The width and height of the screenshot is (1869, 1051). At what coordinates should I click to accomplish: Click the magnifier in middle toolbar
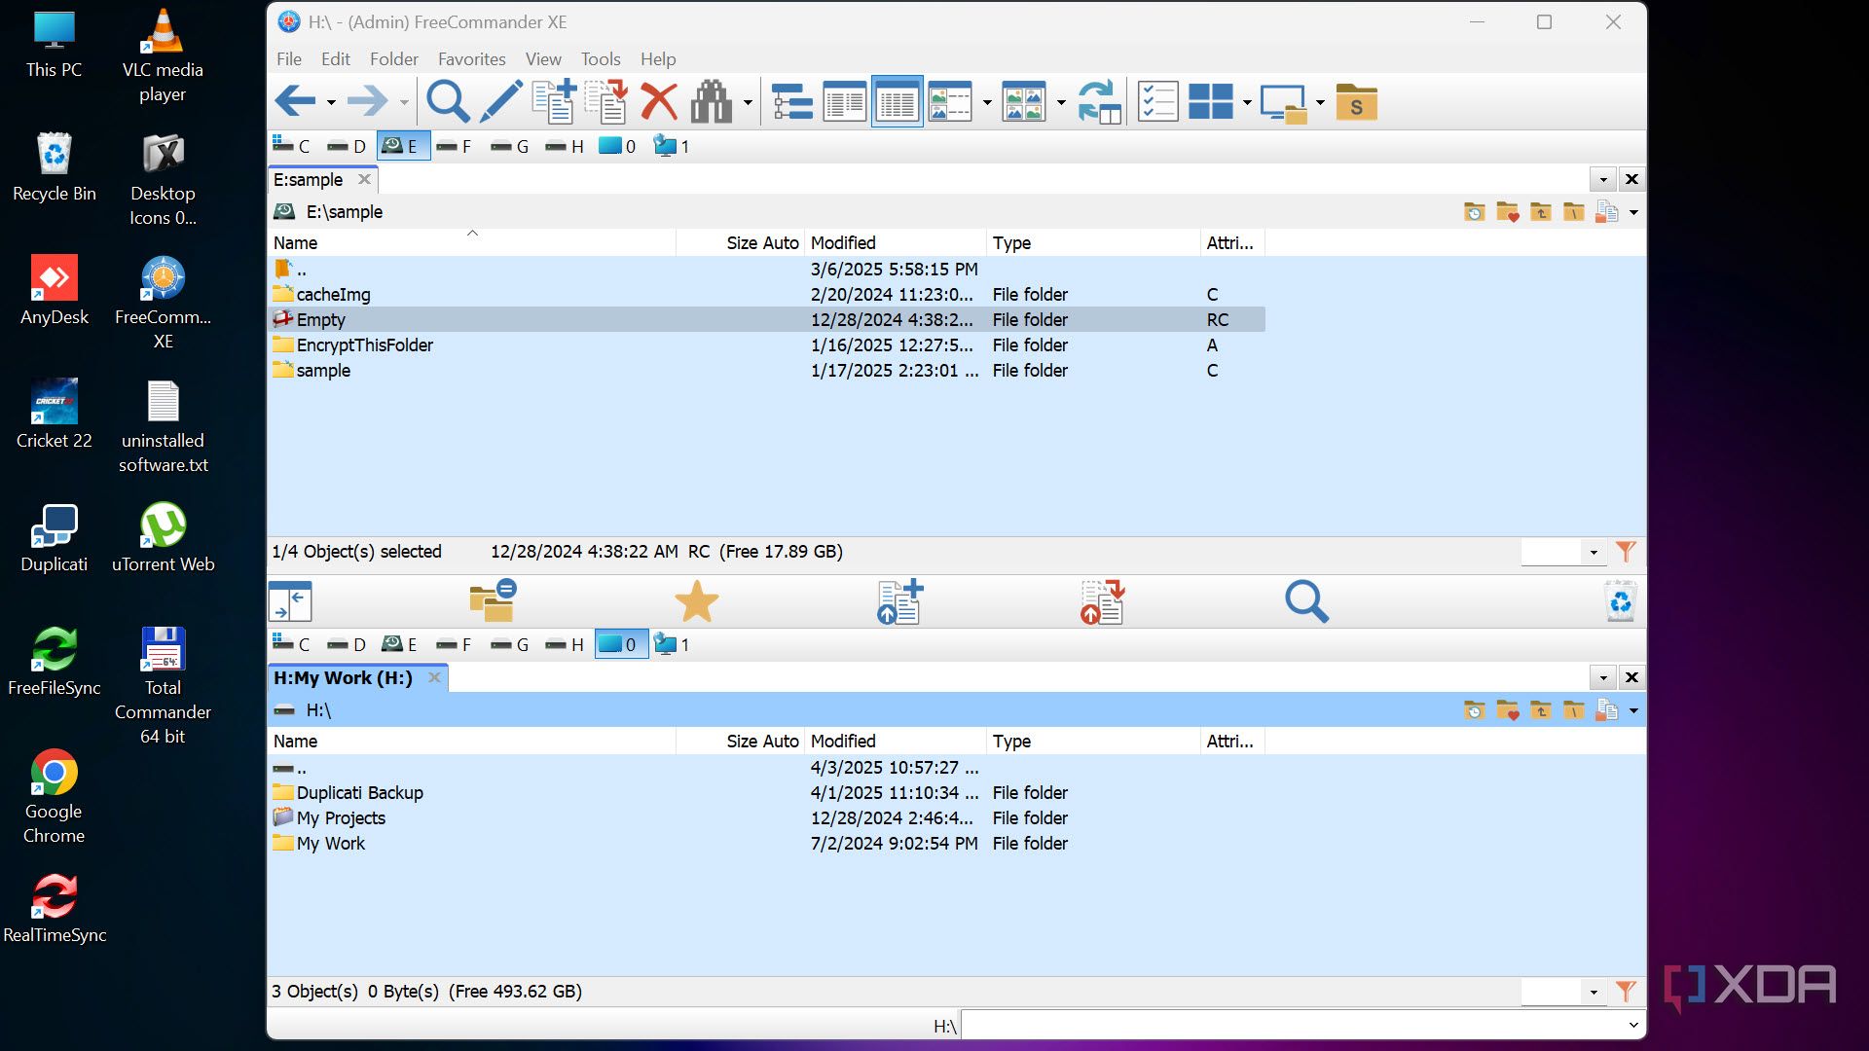(1306, 601)
